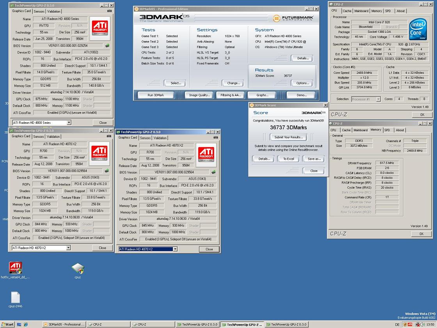The width and height of the screenshot is (437, 328).
Task: Open the Mainboard tab in the CPU-Z processor window
Action: (x=361, y=11)
